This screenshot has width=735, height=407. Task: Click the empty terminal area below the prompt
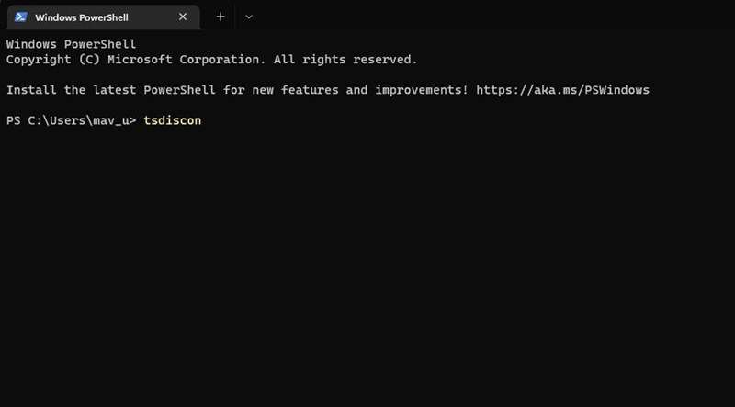pyautogui.click(x=367, y=276)
